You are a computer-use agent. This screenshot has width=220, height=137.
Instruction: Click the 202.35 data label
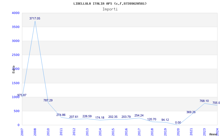(113, 117)
